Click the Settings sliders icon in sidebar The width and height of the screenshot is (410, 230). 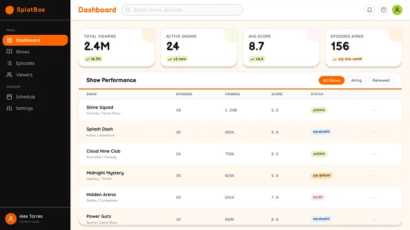coord(9,108)
